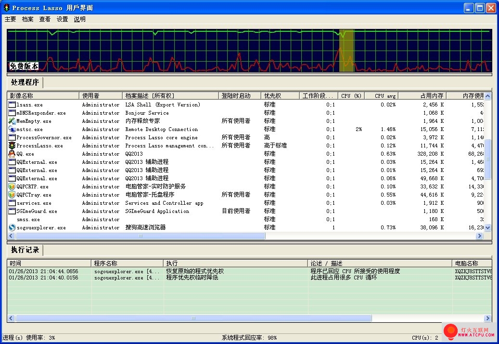
Task: Open the 查看 menu
Action: pyautogui.click(x=45, y=19)
